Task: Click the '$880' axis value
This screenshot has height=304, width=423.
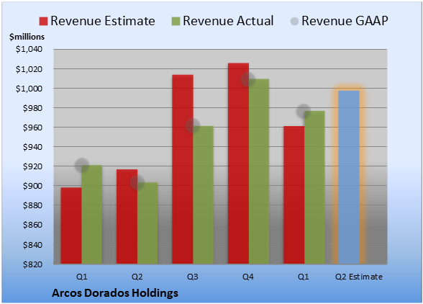Action: [32, 205]
